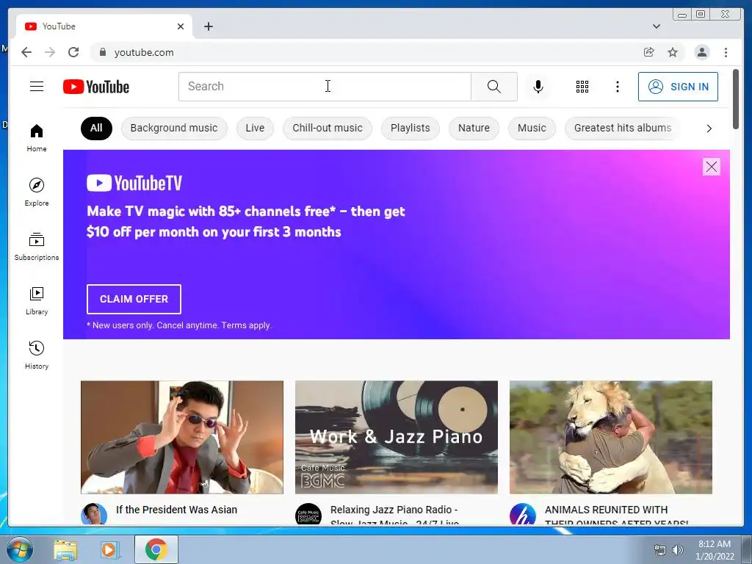The image size is (752, 564).
Task: Open the YouTube hamburger guide menu
Action: point(37,87)
